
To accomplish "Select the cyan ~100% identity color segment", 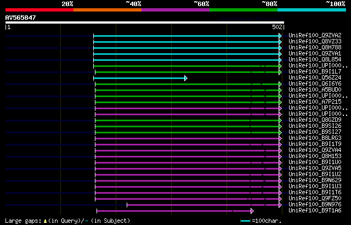I will 312,10.
